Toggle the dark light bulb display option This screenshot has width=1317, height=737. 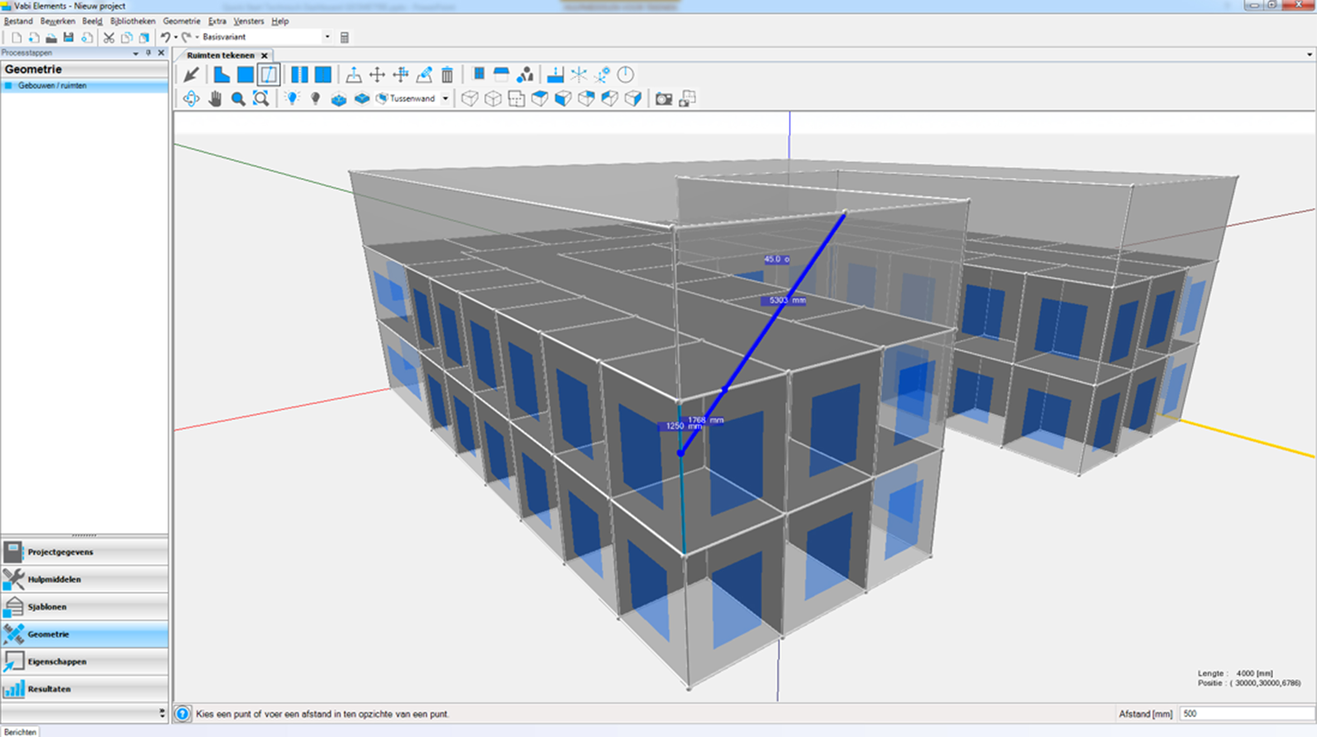pyautogui.click(x=315, y=99)
